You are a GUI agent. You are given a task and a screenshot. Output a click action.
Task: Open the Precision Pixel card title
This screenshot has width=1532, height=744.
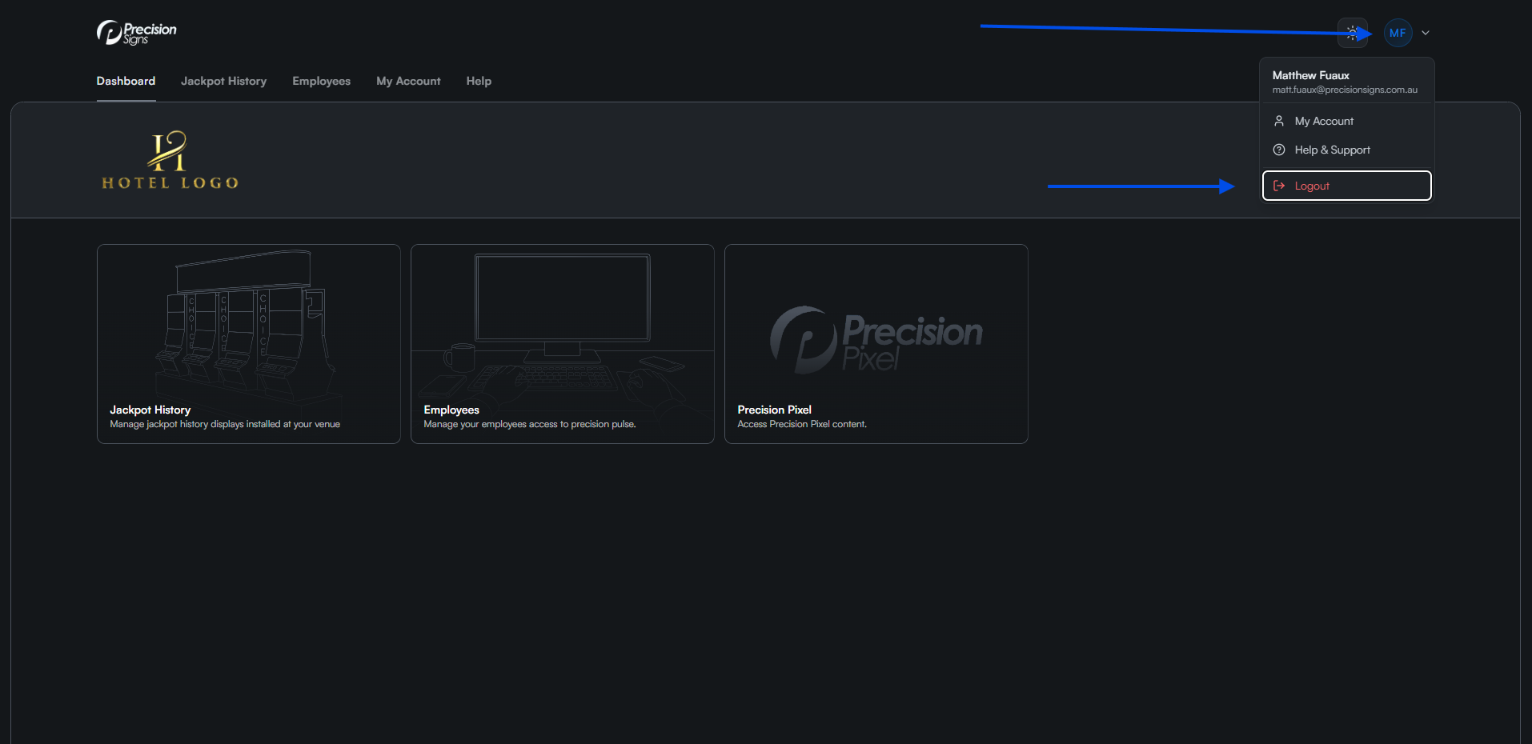click(774, 410)
